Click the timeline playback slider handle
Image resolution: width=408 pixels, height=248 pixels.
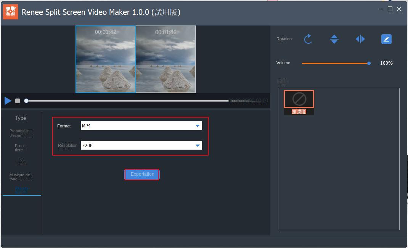click(x=26, y=100)
